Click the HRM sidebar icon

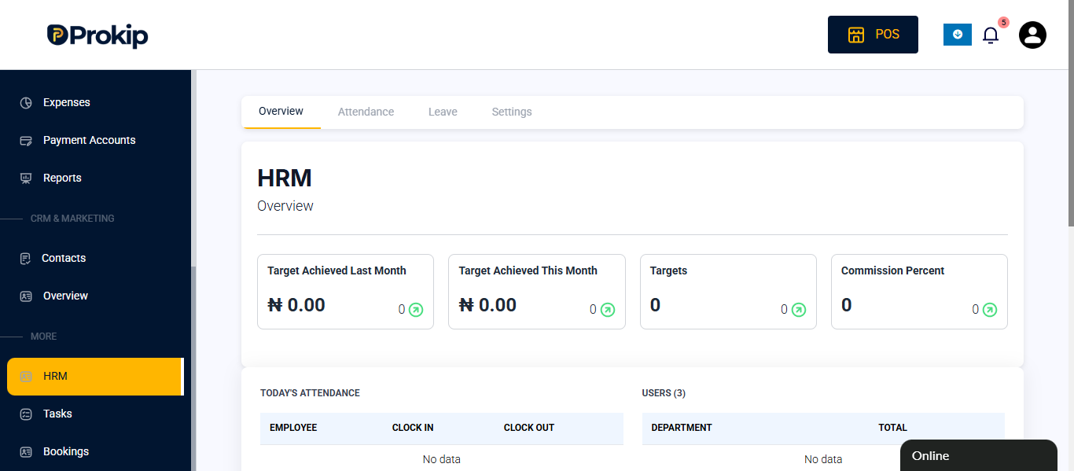[26, 377]
